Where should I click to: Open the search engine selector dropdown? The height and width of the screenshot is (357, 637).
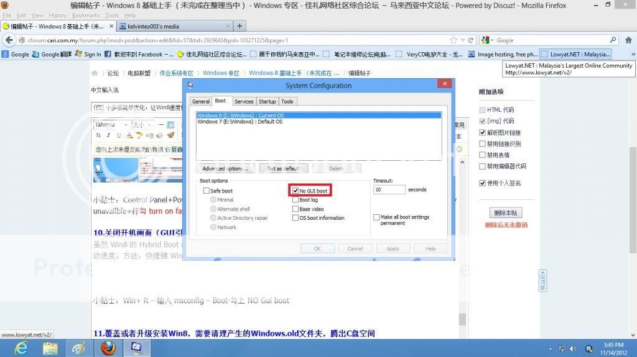click(x=488, y=40)
